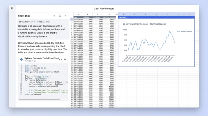Select date cell 02/20/2024
This screenshot has width=208, height=116.
click(78, 89)
